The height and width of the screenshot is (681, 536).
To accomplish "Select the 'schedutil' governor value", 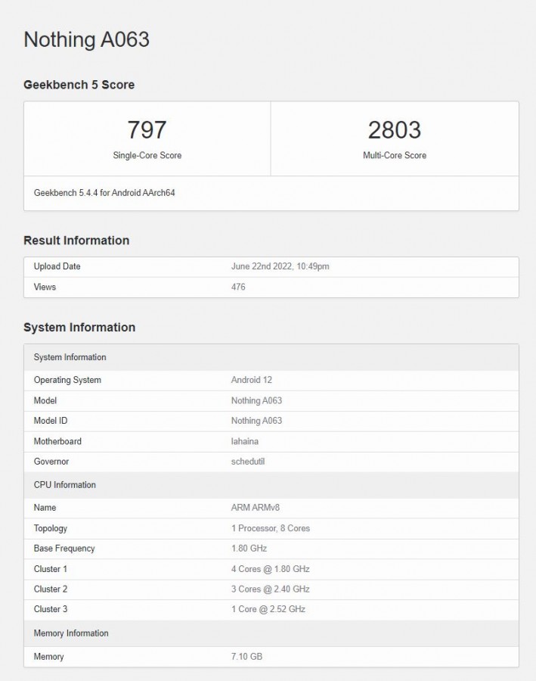I will (x=248, y=462).
